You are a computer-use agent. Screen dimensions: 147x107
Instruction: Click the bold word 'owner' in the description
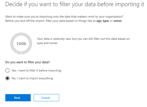tap(117, 21)
